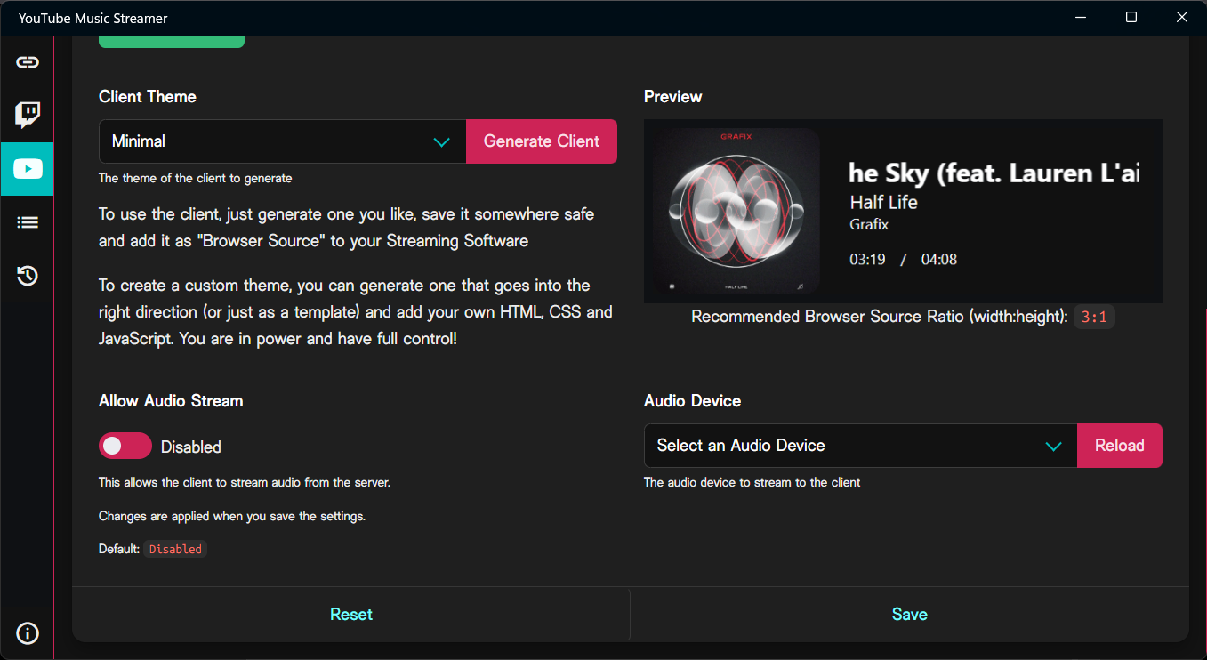Maximize the YouTube Music Streamer window
The width and height of the screenshot is (1207, 660).
(x=1131, y=18)
